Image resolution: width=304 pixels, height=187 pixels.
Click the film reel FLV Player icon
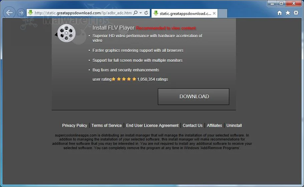tap(66, 33)
